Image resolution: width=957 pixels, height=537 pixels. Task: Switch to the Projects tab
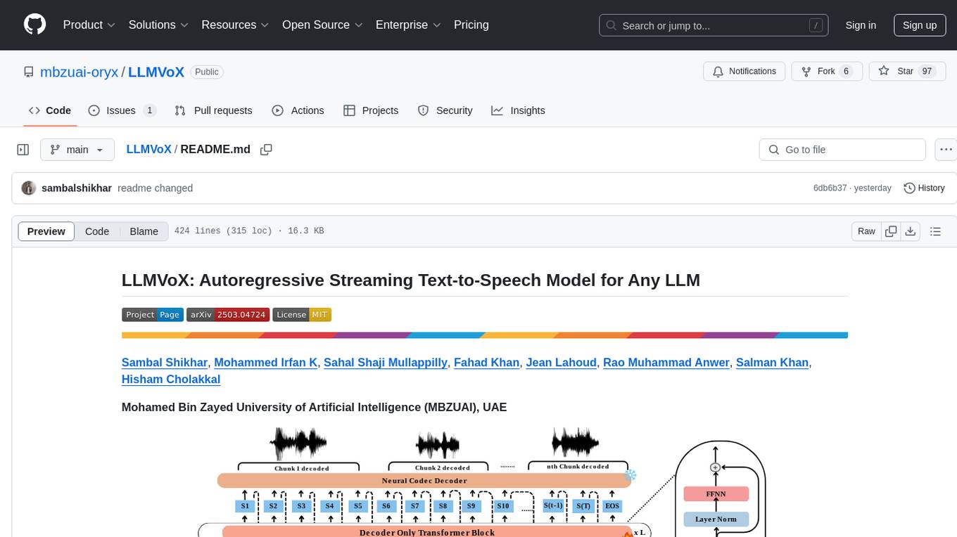tap(371, 110)
